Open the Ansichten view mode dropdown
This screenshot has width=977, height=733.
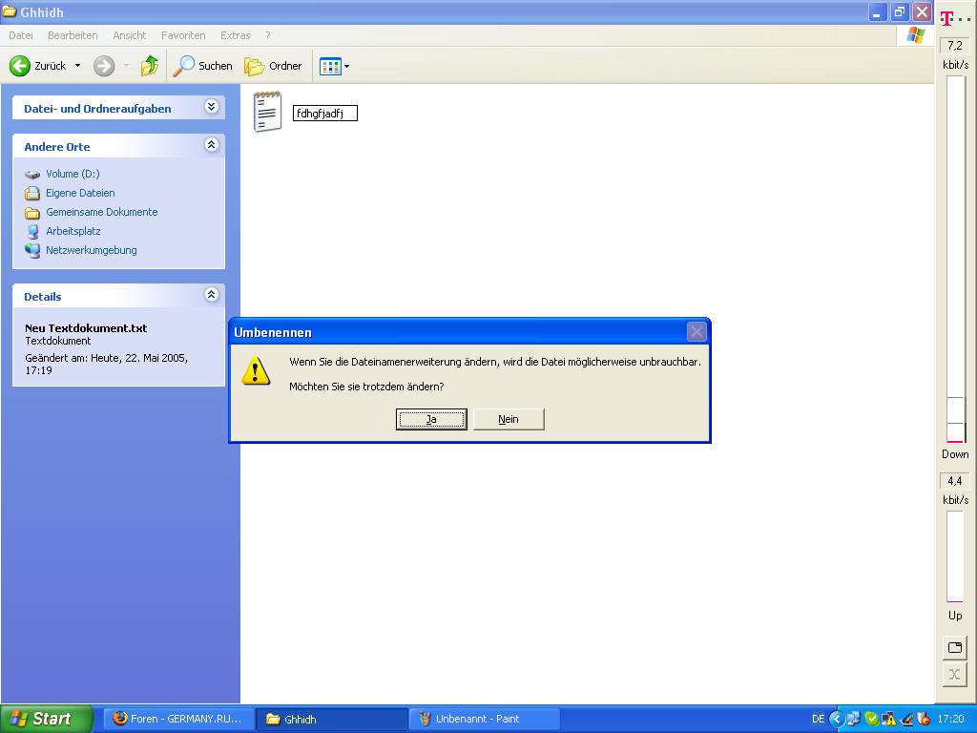pyautogui.click(x=335, y=66)
